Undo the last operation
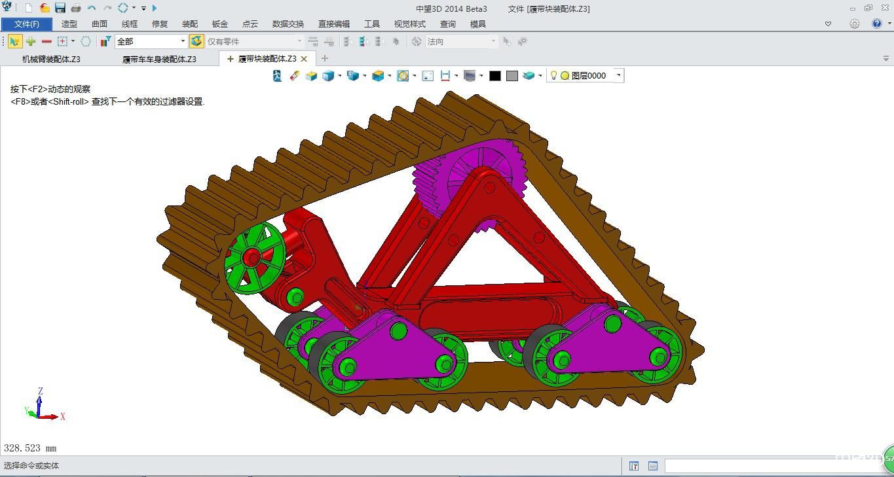The width and height of the screenshot is (894, 477). (x=91, y=9)
